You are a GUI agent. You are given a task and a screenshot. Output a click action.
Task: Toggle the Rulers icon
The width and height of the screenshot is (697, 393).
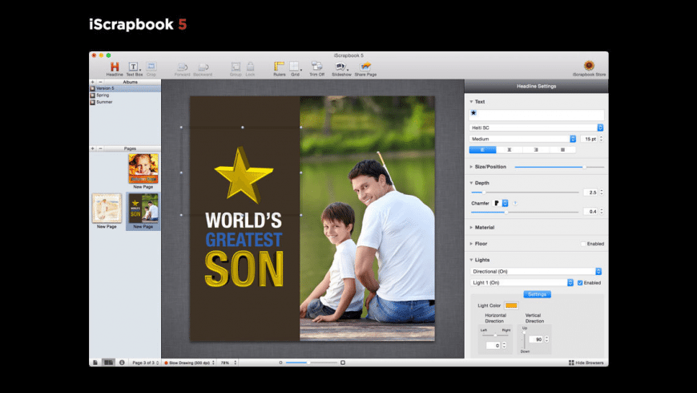[278, 67]
